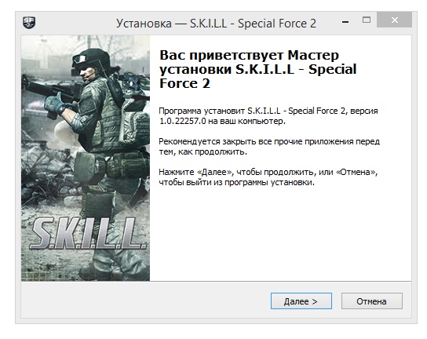Click the soldier's helmet goggles in artwork
The image size is (427, 339).
81,59
